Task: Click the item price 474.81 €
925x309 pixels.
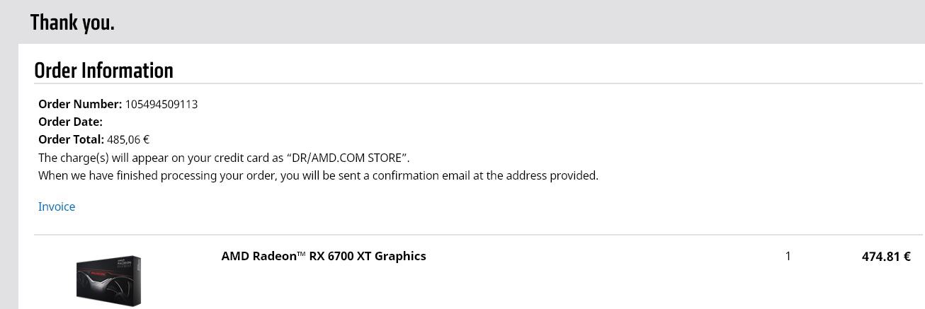Action: [886, 257]
